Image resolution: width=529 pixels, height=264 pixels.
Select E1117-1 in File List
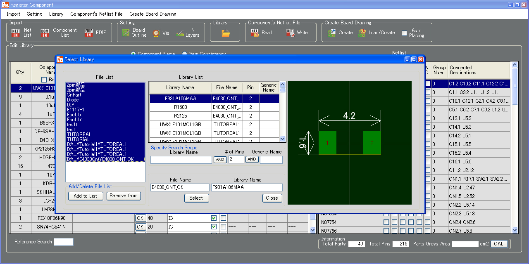tap(105, 110)
